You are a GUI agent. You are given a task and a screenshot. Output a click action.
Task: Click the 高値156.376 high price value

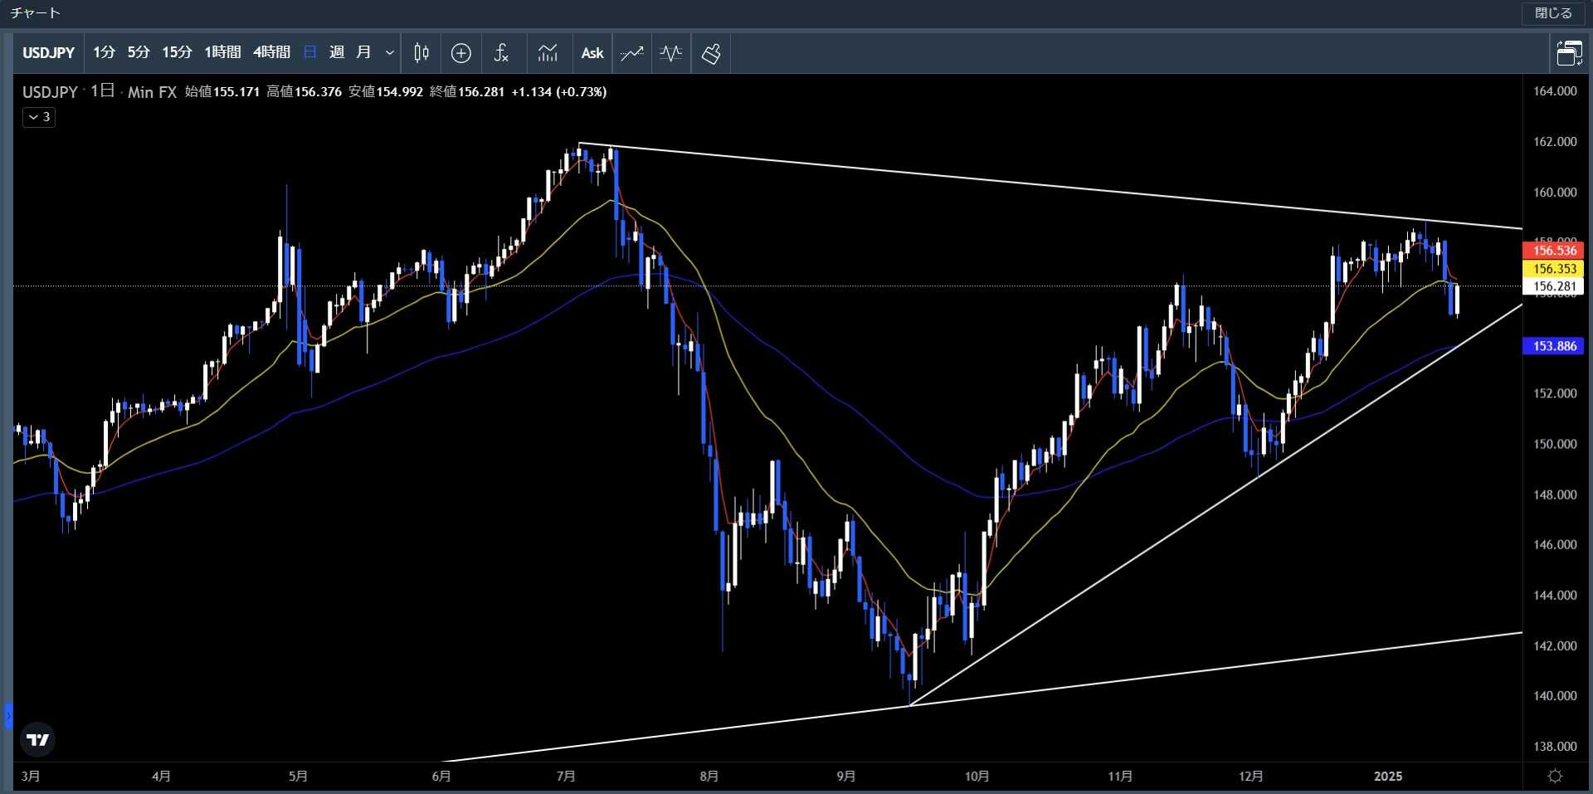tap(304, 92)
